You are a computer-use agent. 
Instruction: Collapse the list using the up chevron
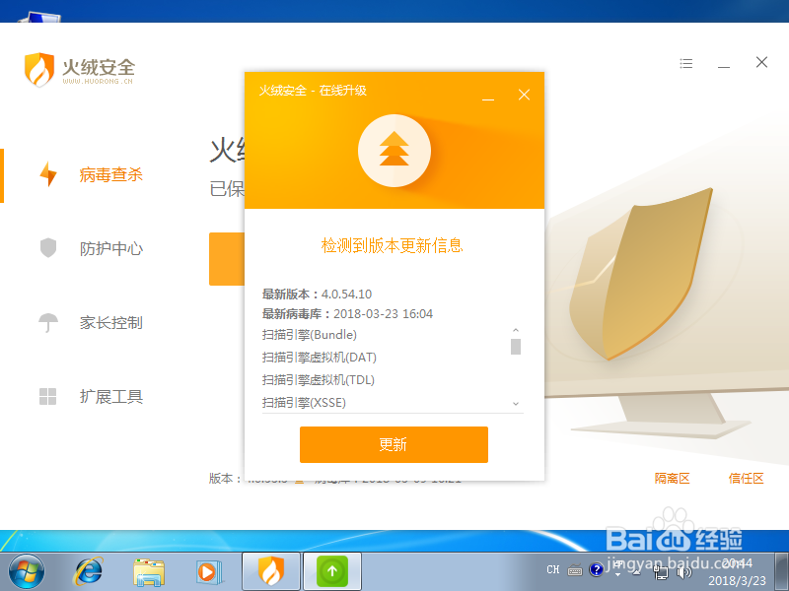pyautogui.click(x=516, y=330)
